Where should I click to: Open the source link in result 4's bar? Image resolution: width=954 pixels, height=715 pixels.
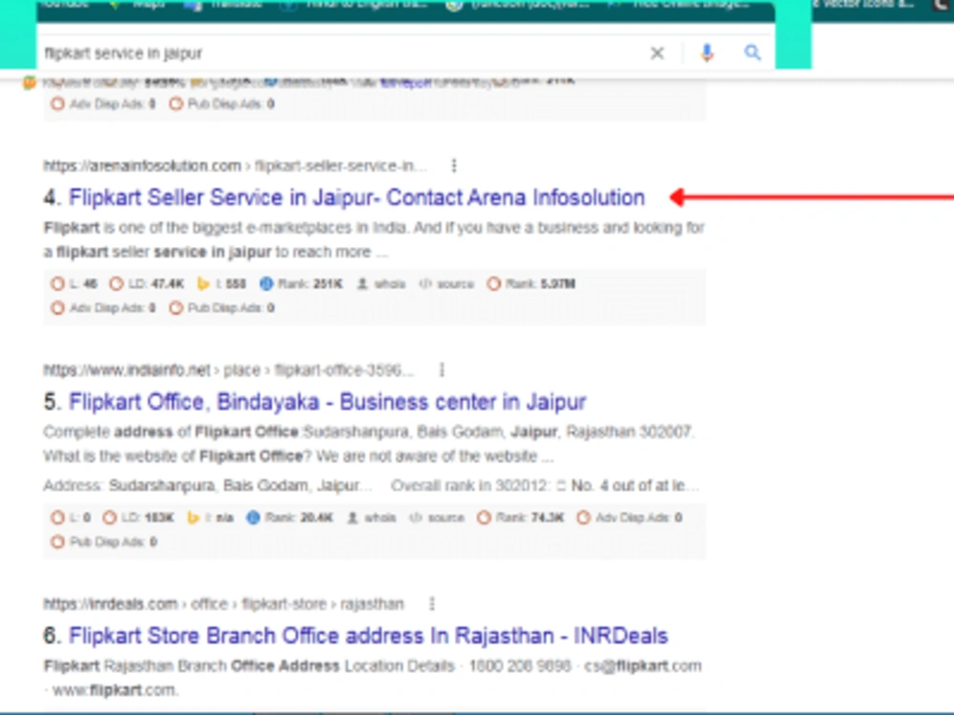point(446,284)
